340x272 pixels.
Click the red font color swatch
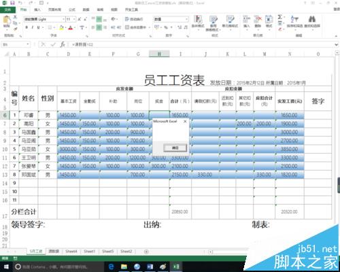(70, 27)
